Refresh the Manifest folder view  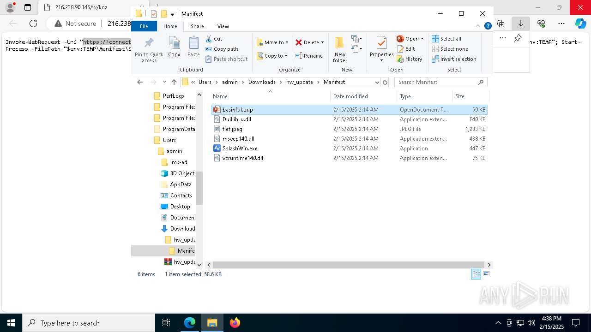(x=385, y=82)
